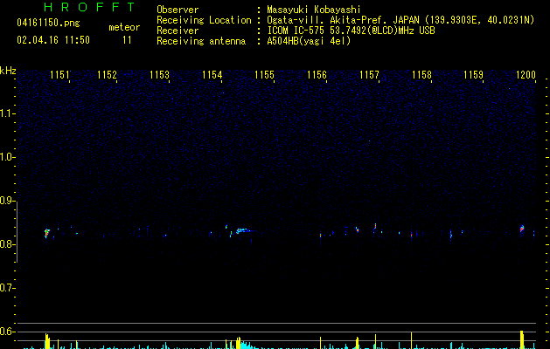The image size is (550, 349).
Task: Click the bright echo just before 1200
Action: tap(522, 229)
